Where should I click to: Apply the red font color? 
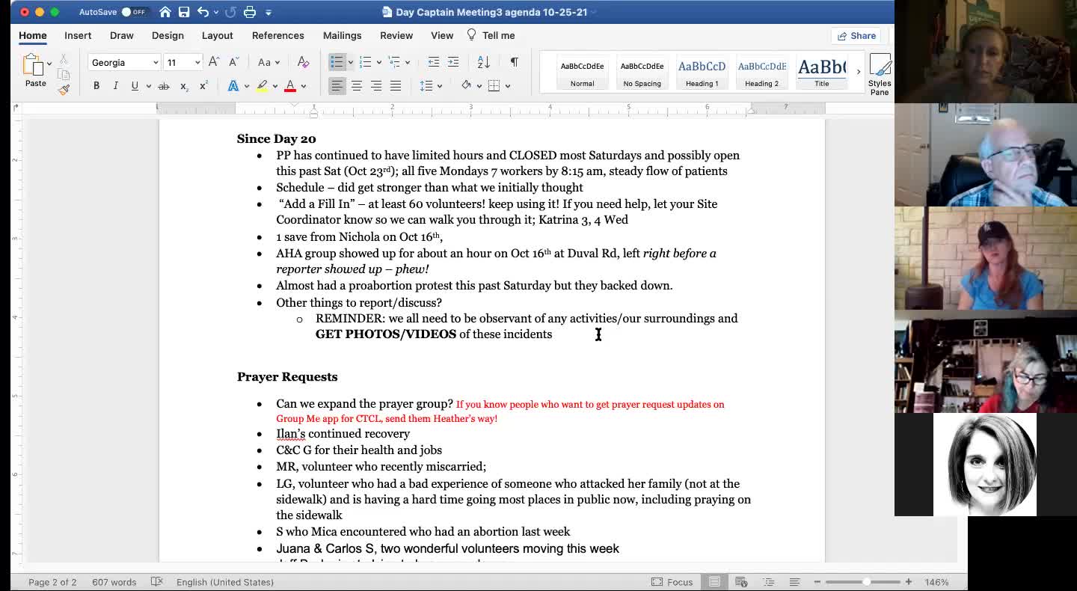(290, 86)
